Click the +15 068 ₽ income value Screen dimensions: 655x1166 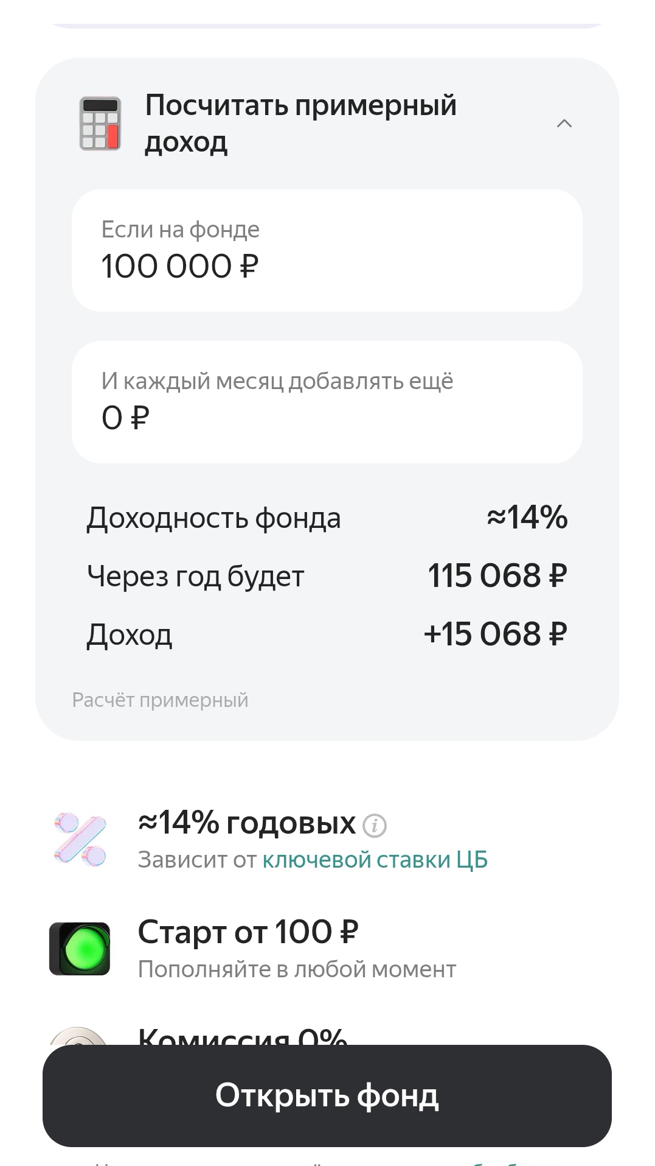(495, 634)
